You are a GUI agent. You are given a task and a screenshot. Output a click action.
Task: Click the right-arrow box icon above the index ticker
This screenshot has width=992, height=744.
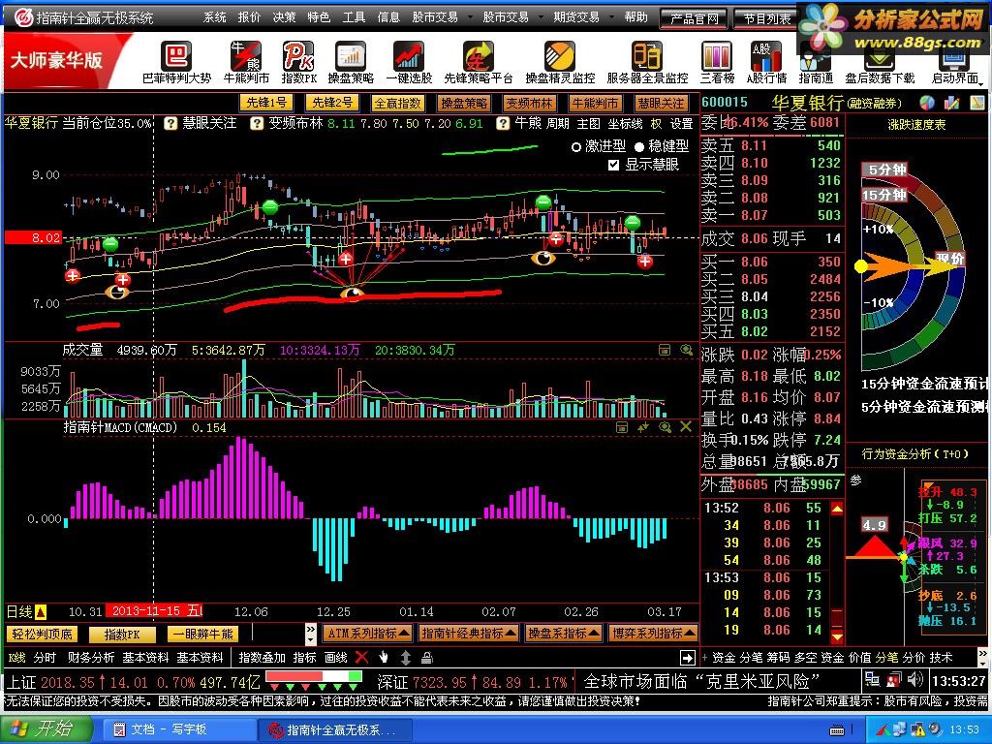click(x=688, y=658)
